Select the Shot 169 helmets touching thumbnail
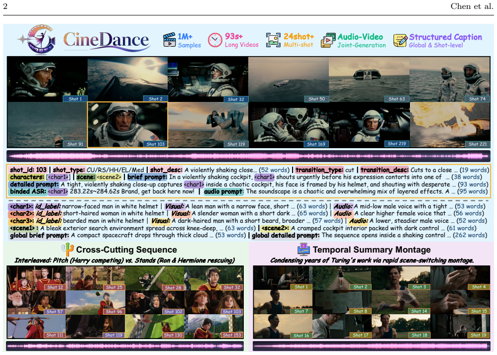The image size is (497, 355). [x=289, y=124]
